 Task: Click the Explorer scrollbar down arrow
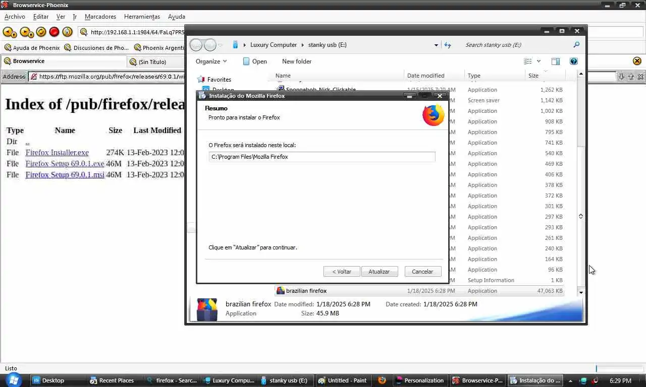click(581, 292)
